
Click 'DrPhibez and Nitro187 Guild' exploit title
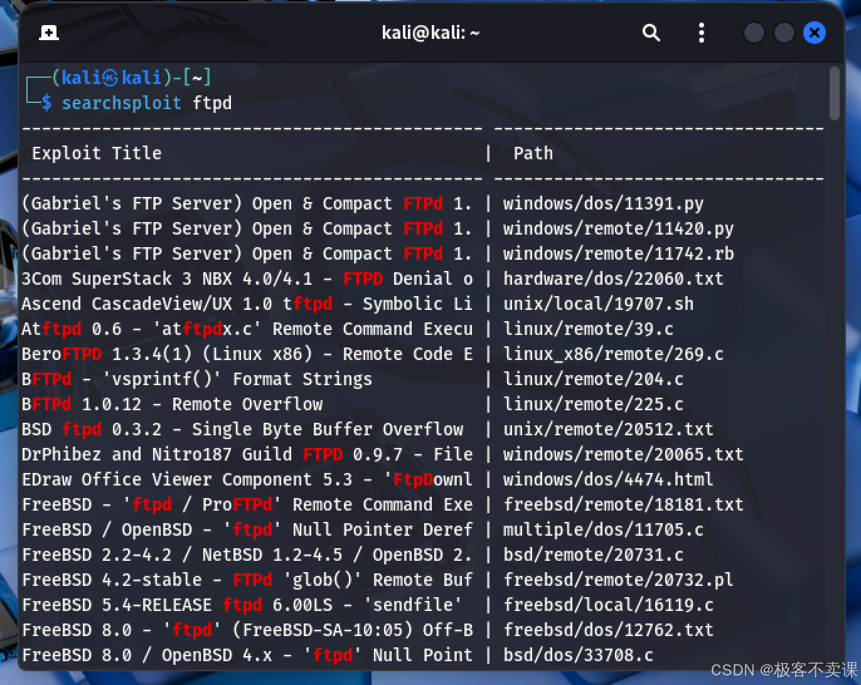(247, 454)
